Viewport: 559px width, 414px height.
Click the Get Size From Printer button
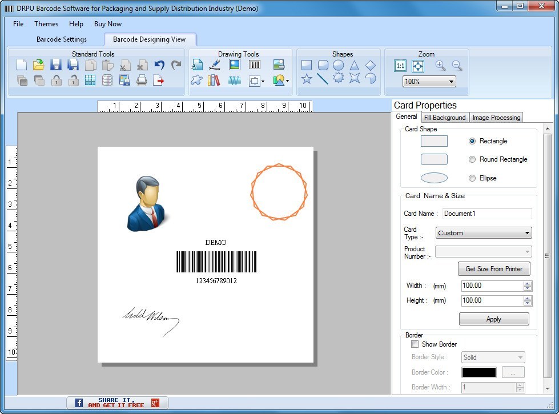494,269
